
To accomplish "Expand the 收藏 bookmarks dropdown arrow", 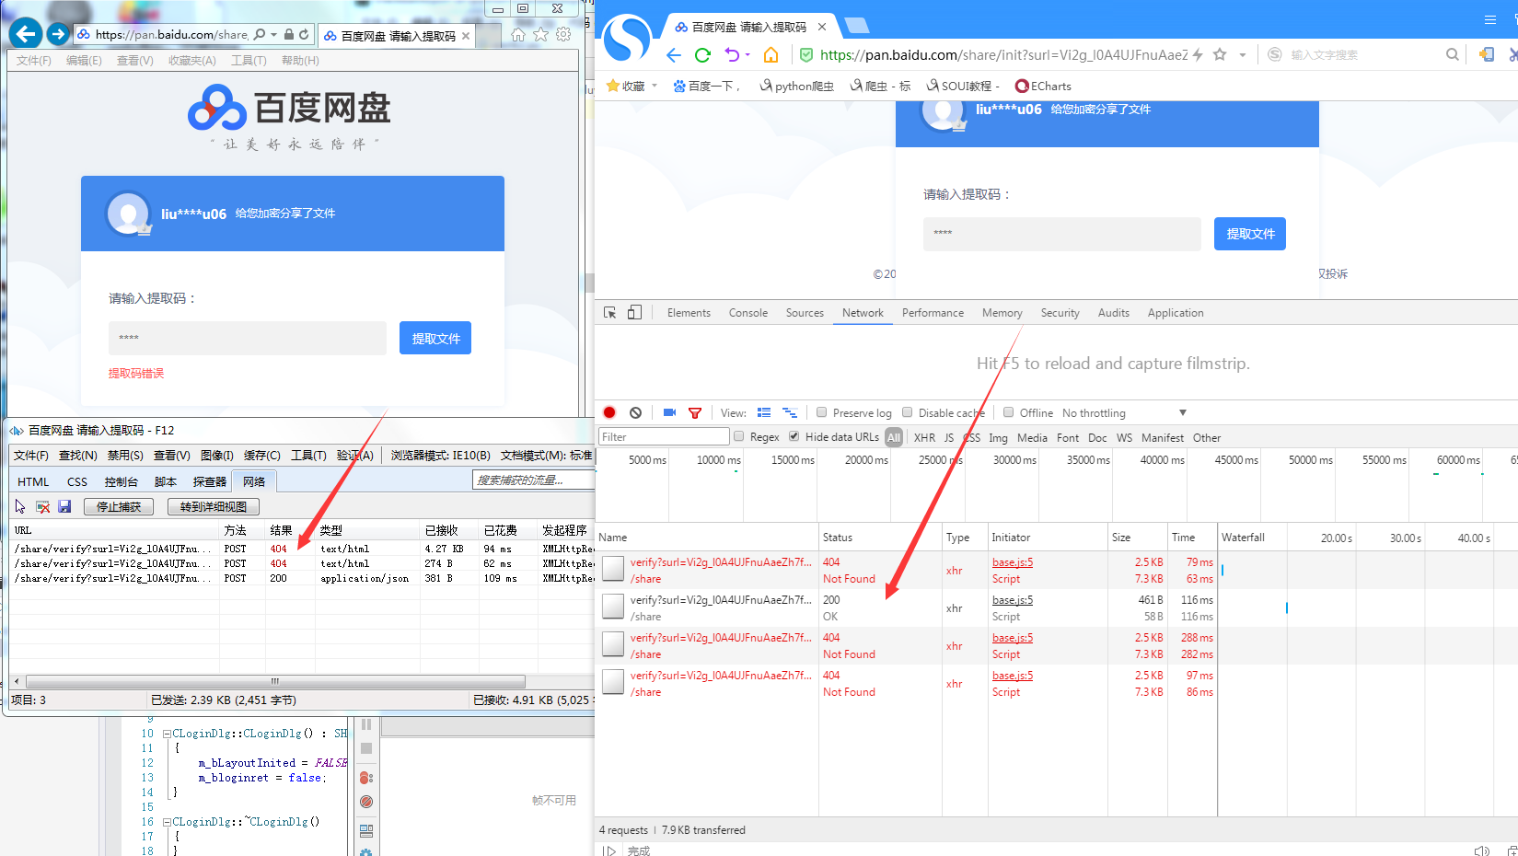I will click(655, 86).
